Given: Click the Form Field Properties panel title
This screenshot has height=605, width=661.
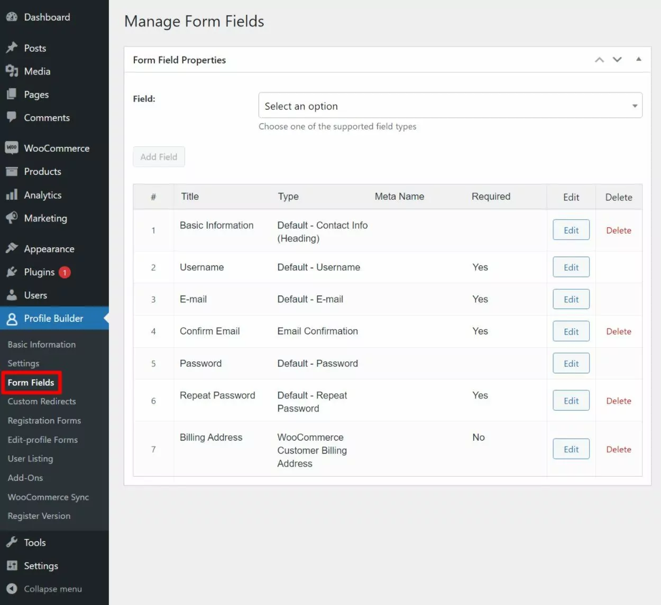Looking at the screenshot, I should tap(179, 60).
